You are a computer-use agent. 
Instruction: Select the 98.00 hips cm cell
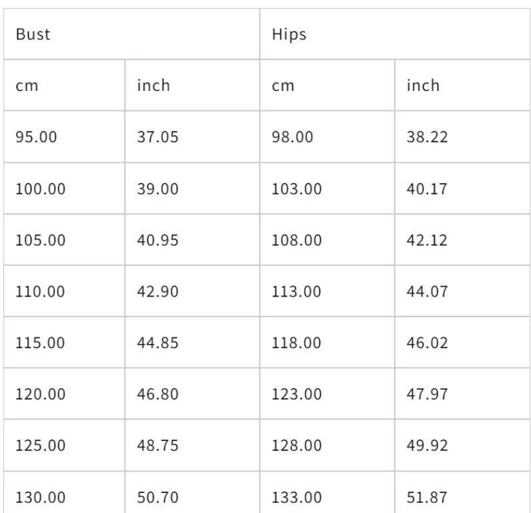tap(292, 137)
